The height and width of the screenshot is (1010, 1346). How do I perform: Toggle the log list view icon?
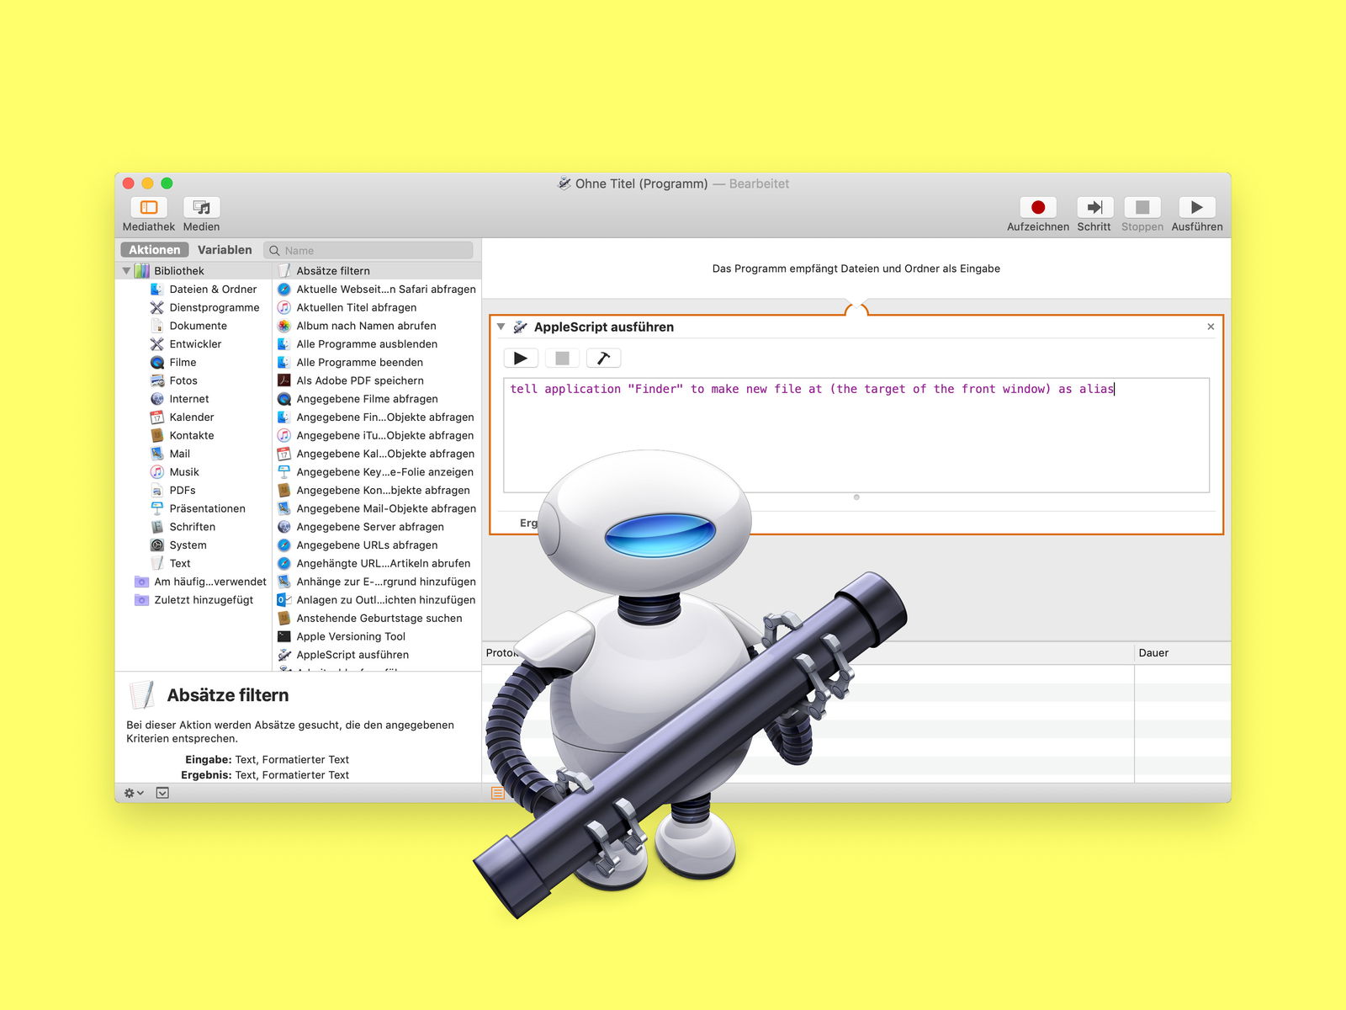[x=497, y=793]
